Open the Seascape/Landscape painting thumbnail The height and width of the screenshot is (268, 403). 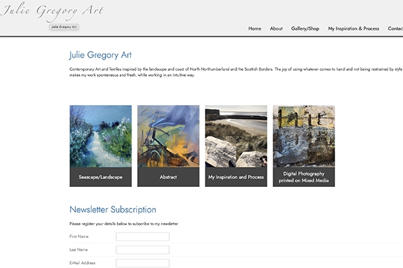(x=101, y=136)
